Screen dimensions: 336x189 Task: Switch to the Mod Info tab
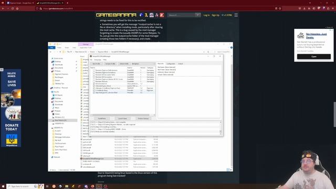click(161, 64)
